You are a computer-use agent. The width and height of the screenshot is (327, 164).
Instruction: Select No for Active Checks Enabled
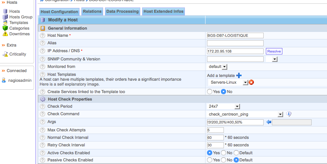[x=223, y=153]
